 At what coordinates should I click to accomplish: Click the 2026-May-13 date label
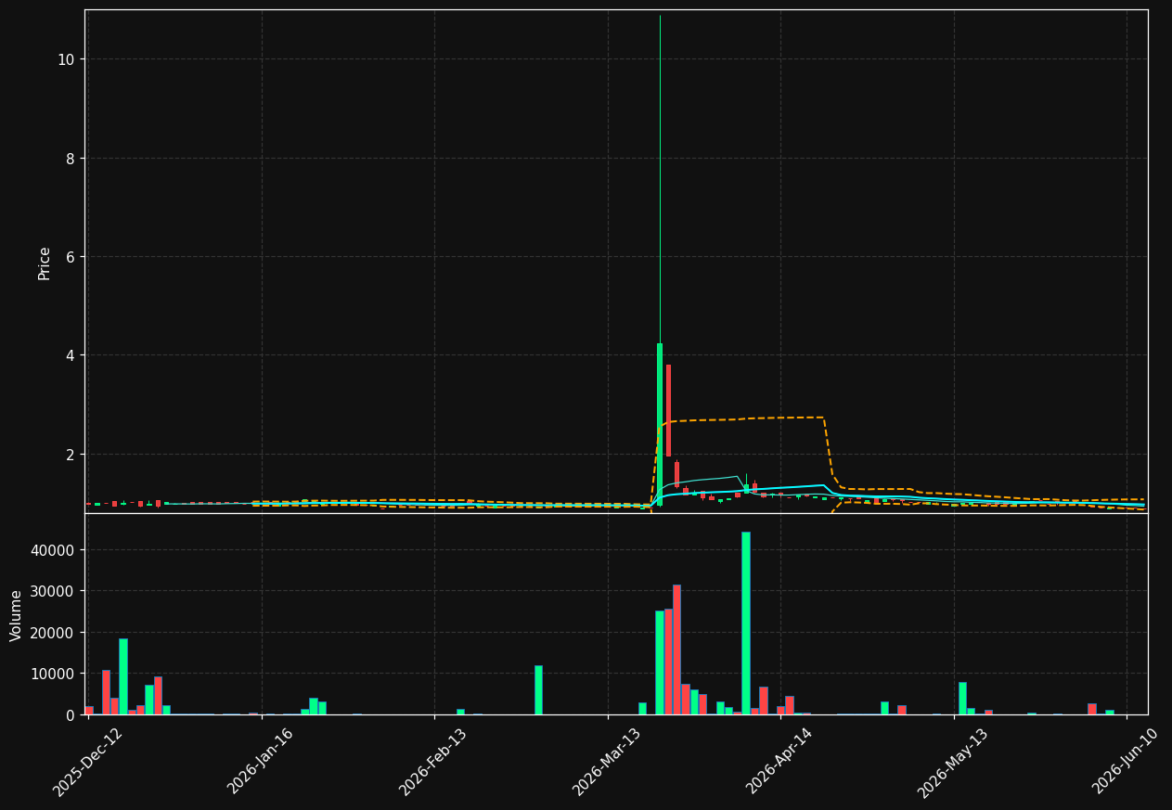click(953, 762)
